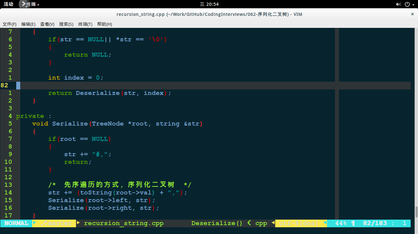Click 'return Deserialize(str, index);' line
The width and height of the screenshot is (418, 234).
110,93
